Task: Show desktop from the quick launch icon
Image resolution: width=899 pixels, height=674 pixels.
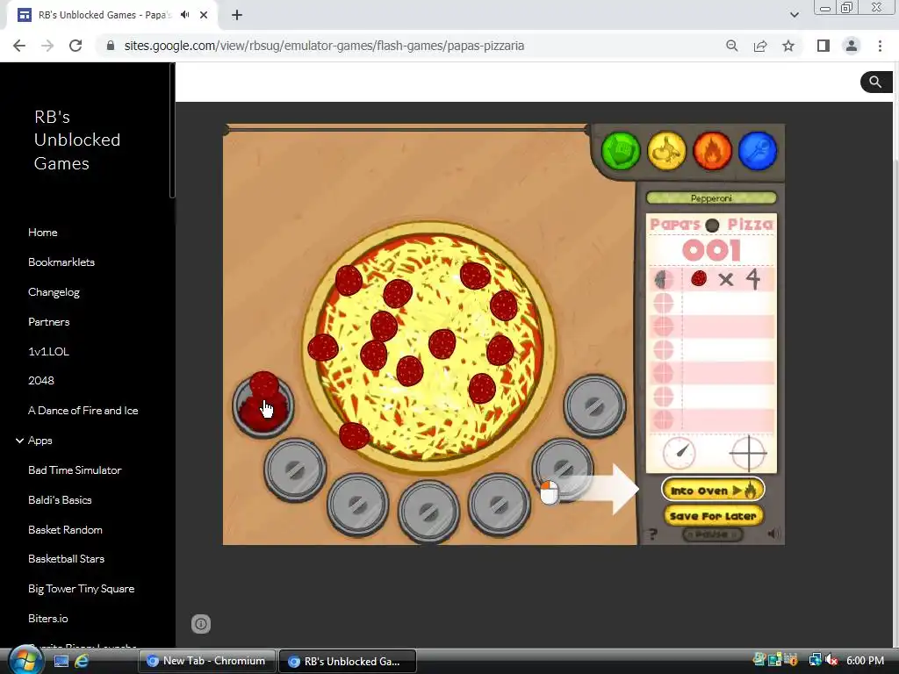Action: (x=61, y=661)
